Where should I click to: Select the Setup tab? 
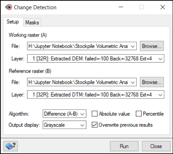[x=13, y=22]
